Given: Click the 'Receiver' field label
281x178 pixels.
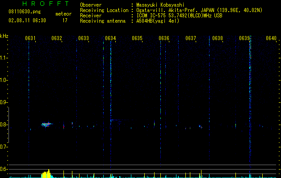Looking at the screenshot, I should (91, 16).
